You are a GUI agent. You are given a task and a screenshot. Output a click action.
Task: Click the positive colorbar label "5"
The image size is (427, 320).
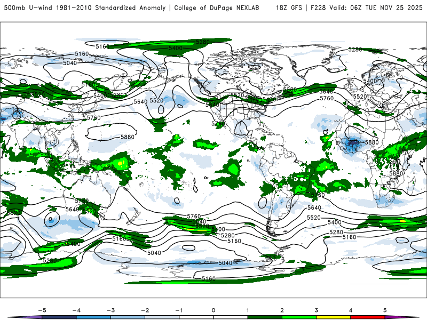point(385,310)
